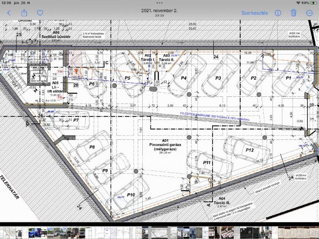319x239 pixels.
Task: Select the first blue car thumbnail
Action: (x=32, y=232)
